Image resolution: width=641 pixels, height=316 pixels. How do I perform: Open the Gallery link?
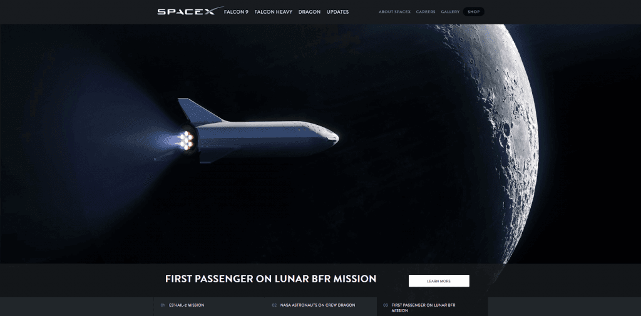(450, 12)
